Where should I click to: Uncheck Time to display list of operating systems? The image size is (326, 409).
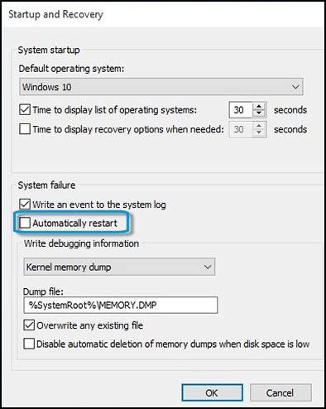point(25,110)
